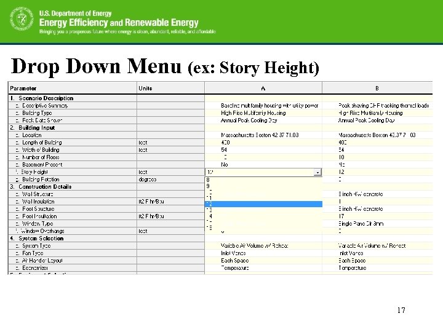The image size is (443, 332).
Task: Select the Basement Present parameter label
Action: coord(42,164)
